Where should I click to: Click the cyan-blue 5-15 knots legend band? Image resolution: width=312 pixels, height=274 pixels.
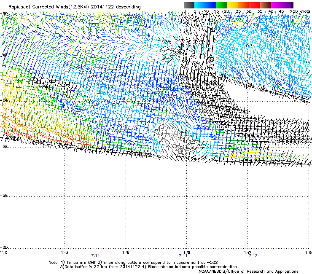pos(205,5)
